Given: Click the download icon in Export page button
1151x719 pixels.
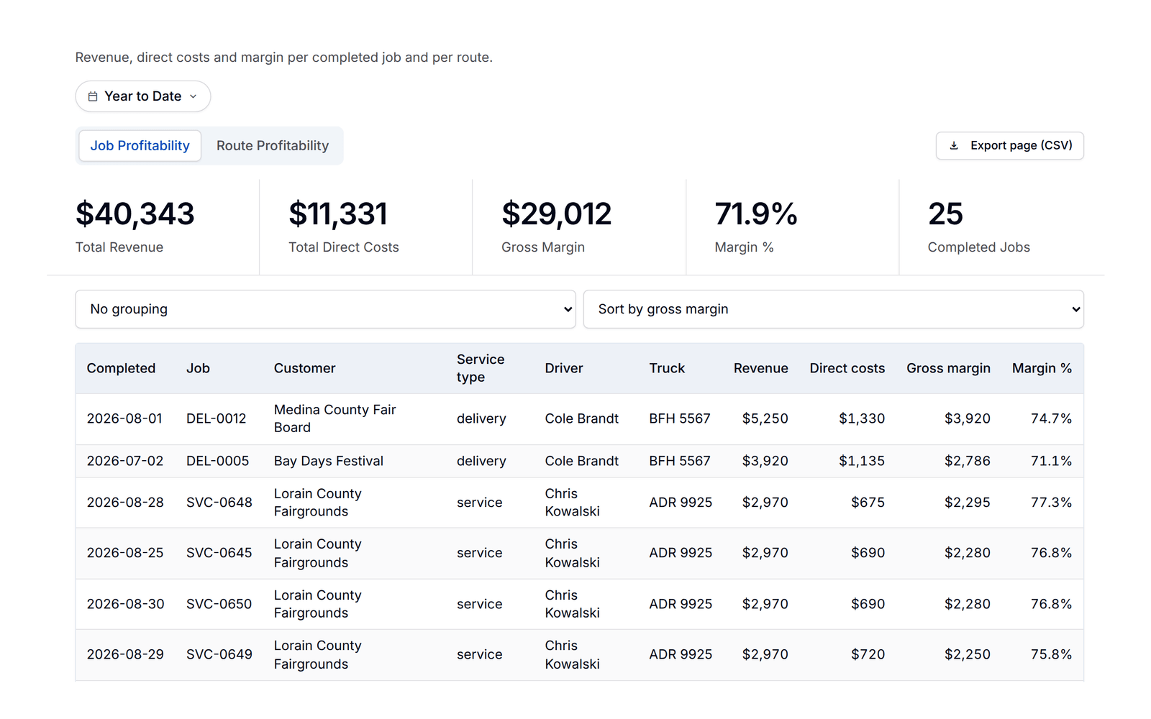Looking at the screenshot, I should (954, 146).
